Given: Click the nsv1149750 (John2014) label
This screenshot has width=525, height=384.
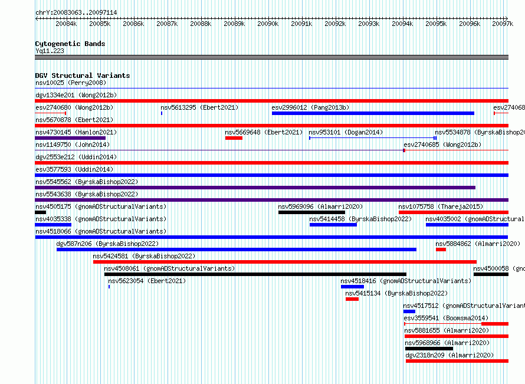Looking at the screenshot, I should (x=73, y=145).
